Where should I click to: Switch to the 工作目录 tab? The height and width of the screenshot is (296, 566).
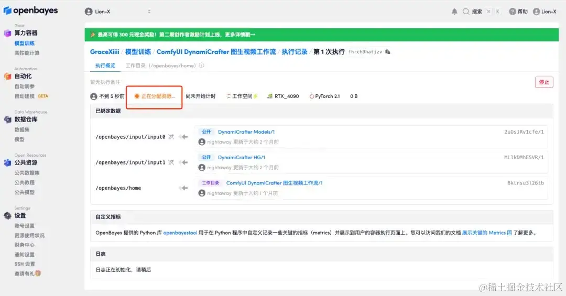(161, 65)
